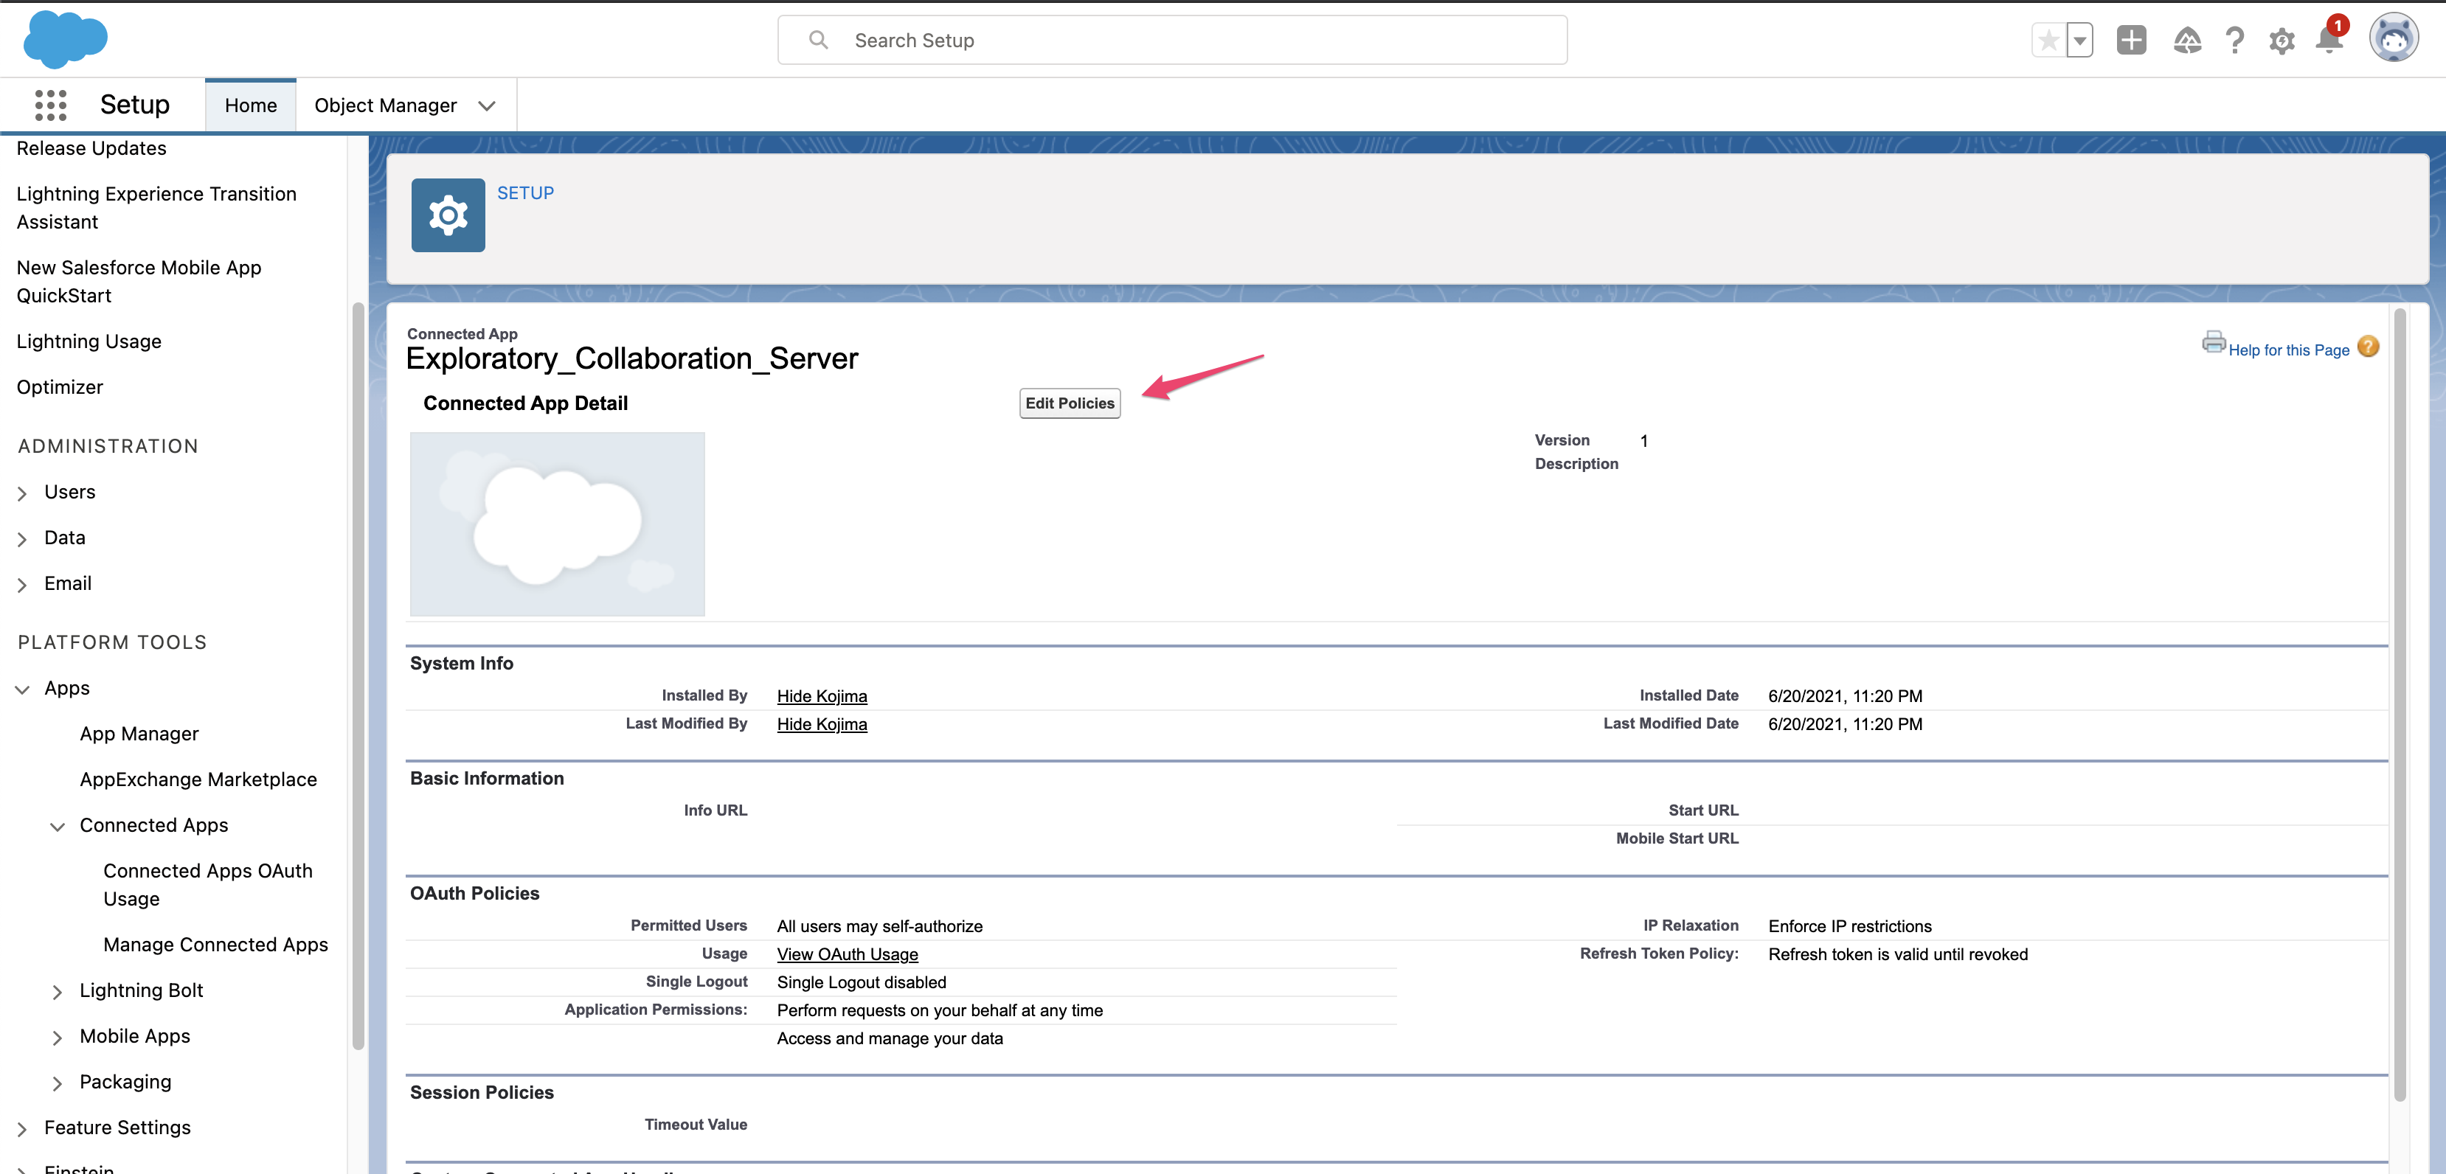Click 'Single Logout disabled' value
The width and height of the screenshot is (2446, 1174).
click(862, 982)
